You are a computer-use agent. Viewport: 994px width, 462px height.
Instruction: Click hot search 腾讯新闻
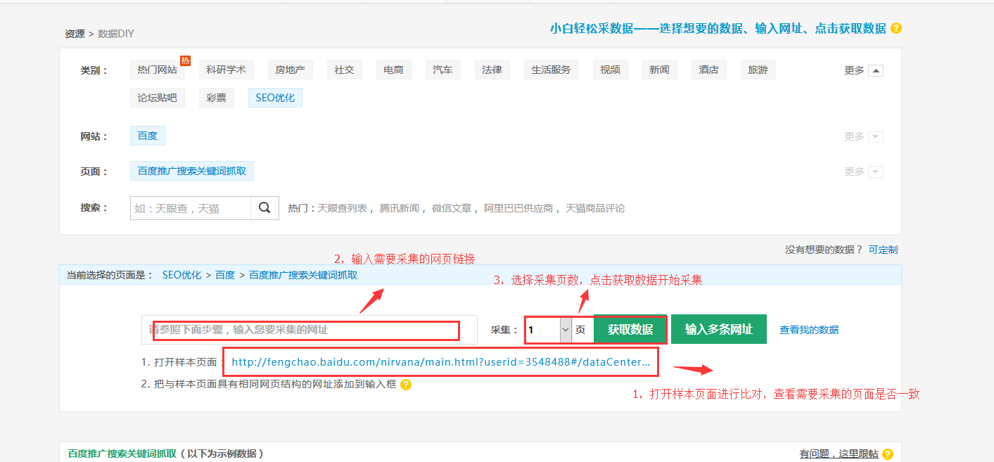[400, 209]
